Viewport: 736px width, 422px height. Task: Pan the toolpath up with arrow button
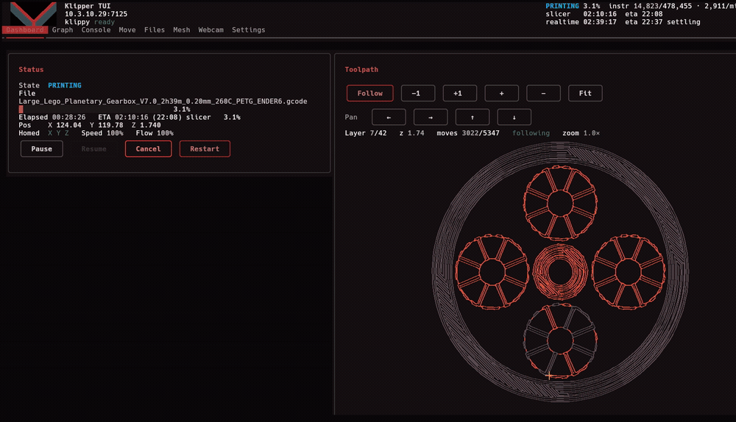(473, 117)
